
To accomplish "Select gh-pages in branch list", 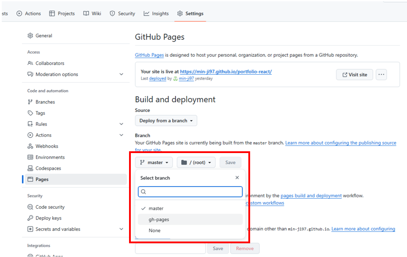I will [x=190, y=219].
